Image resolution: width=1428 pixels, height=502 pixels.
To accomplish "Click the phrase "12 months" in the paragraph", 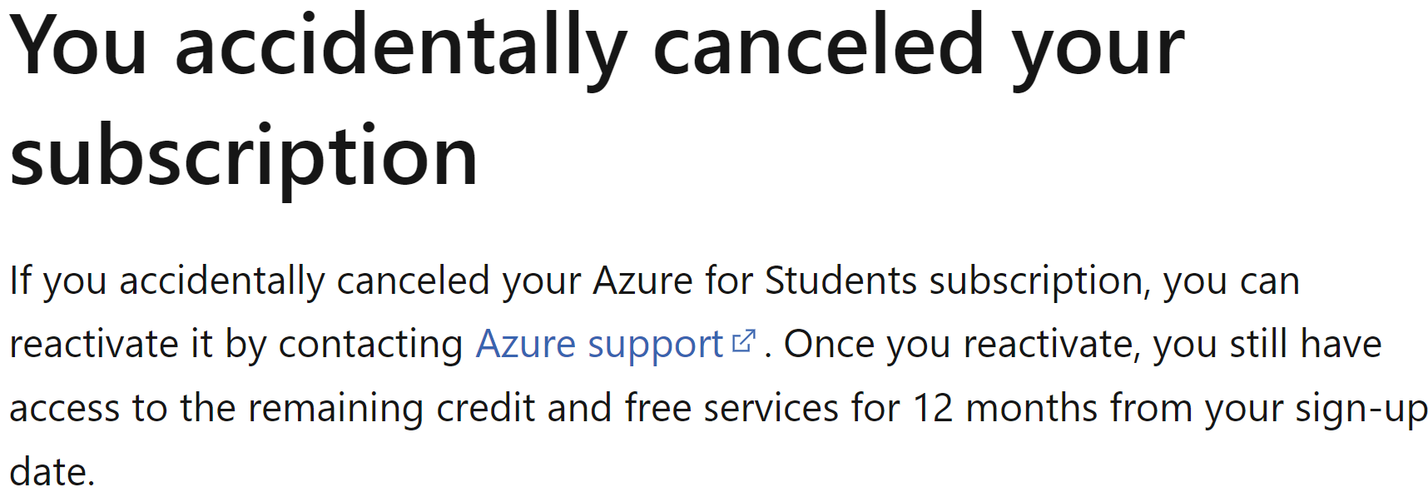I will tap(1005, 408).
